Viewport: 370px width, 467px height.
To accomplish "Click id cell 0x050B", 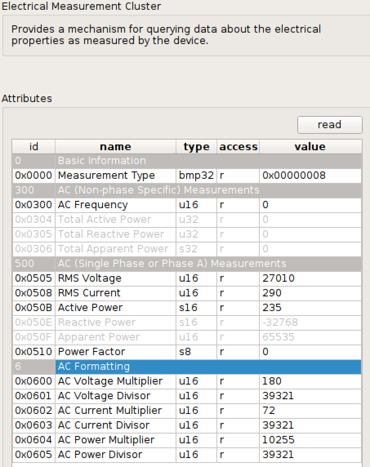I will (x=33, y=308).
